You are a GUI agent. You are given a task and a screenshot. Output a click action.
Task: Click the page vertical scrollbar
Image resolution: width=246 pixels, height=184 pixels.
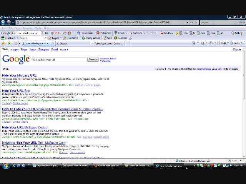[244, 75]
